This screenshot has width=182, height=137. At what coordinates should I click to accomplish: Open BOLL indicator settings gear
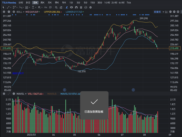coord(4,12)
